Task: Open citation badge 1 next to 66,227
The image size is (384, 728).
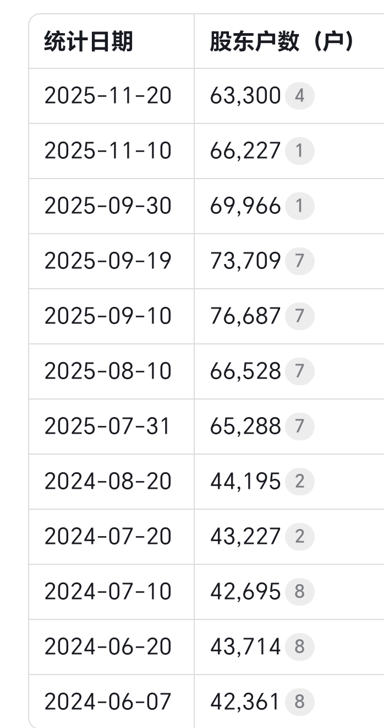Action: (x=299, y=151)
